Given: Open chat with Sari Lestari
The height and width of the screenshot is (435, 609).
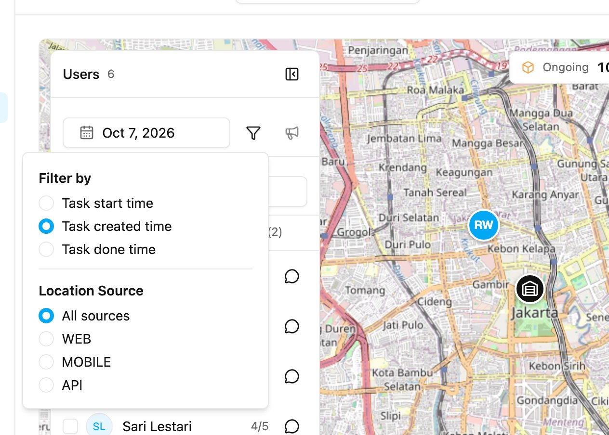Looking at the screenshot, I should coord(292,426).
